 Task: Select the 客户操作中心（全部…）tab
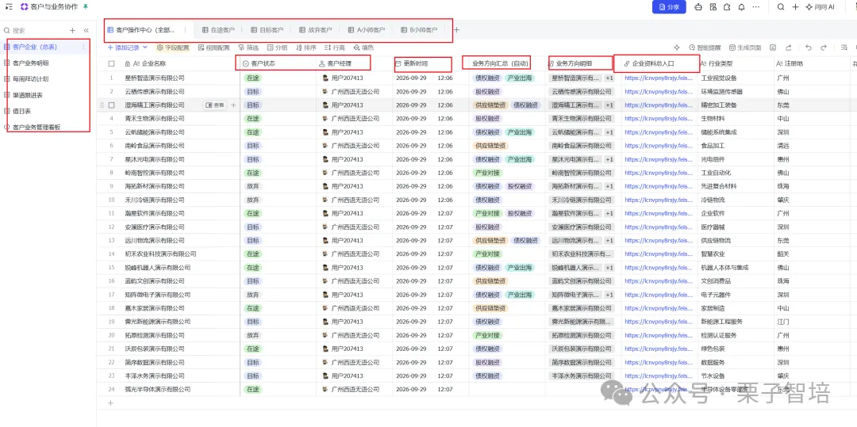click(145, 30)
